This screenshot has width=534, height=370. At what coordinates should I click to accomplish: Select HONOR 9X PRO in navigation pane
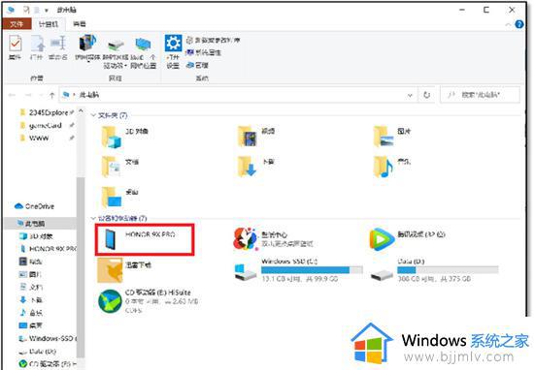[49, 249]
